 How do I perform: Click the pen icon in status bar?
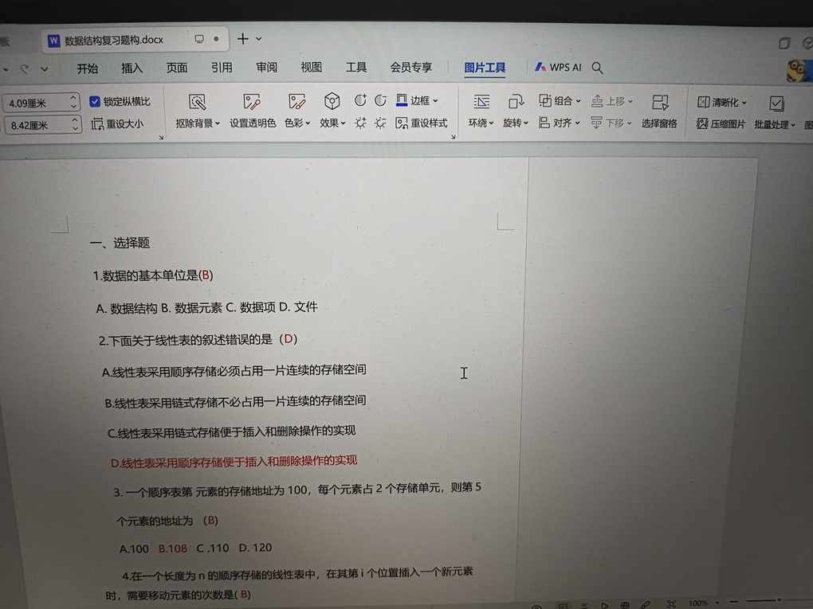coord(646,604)
